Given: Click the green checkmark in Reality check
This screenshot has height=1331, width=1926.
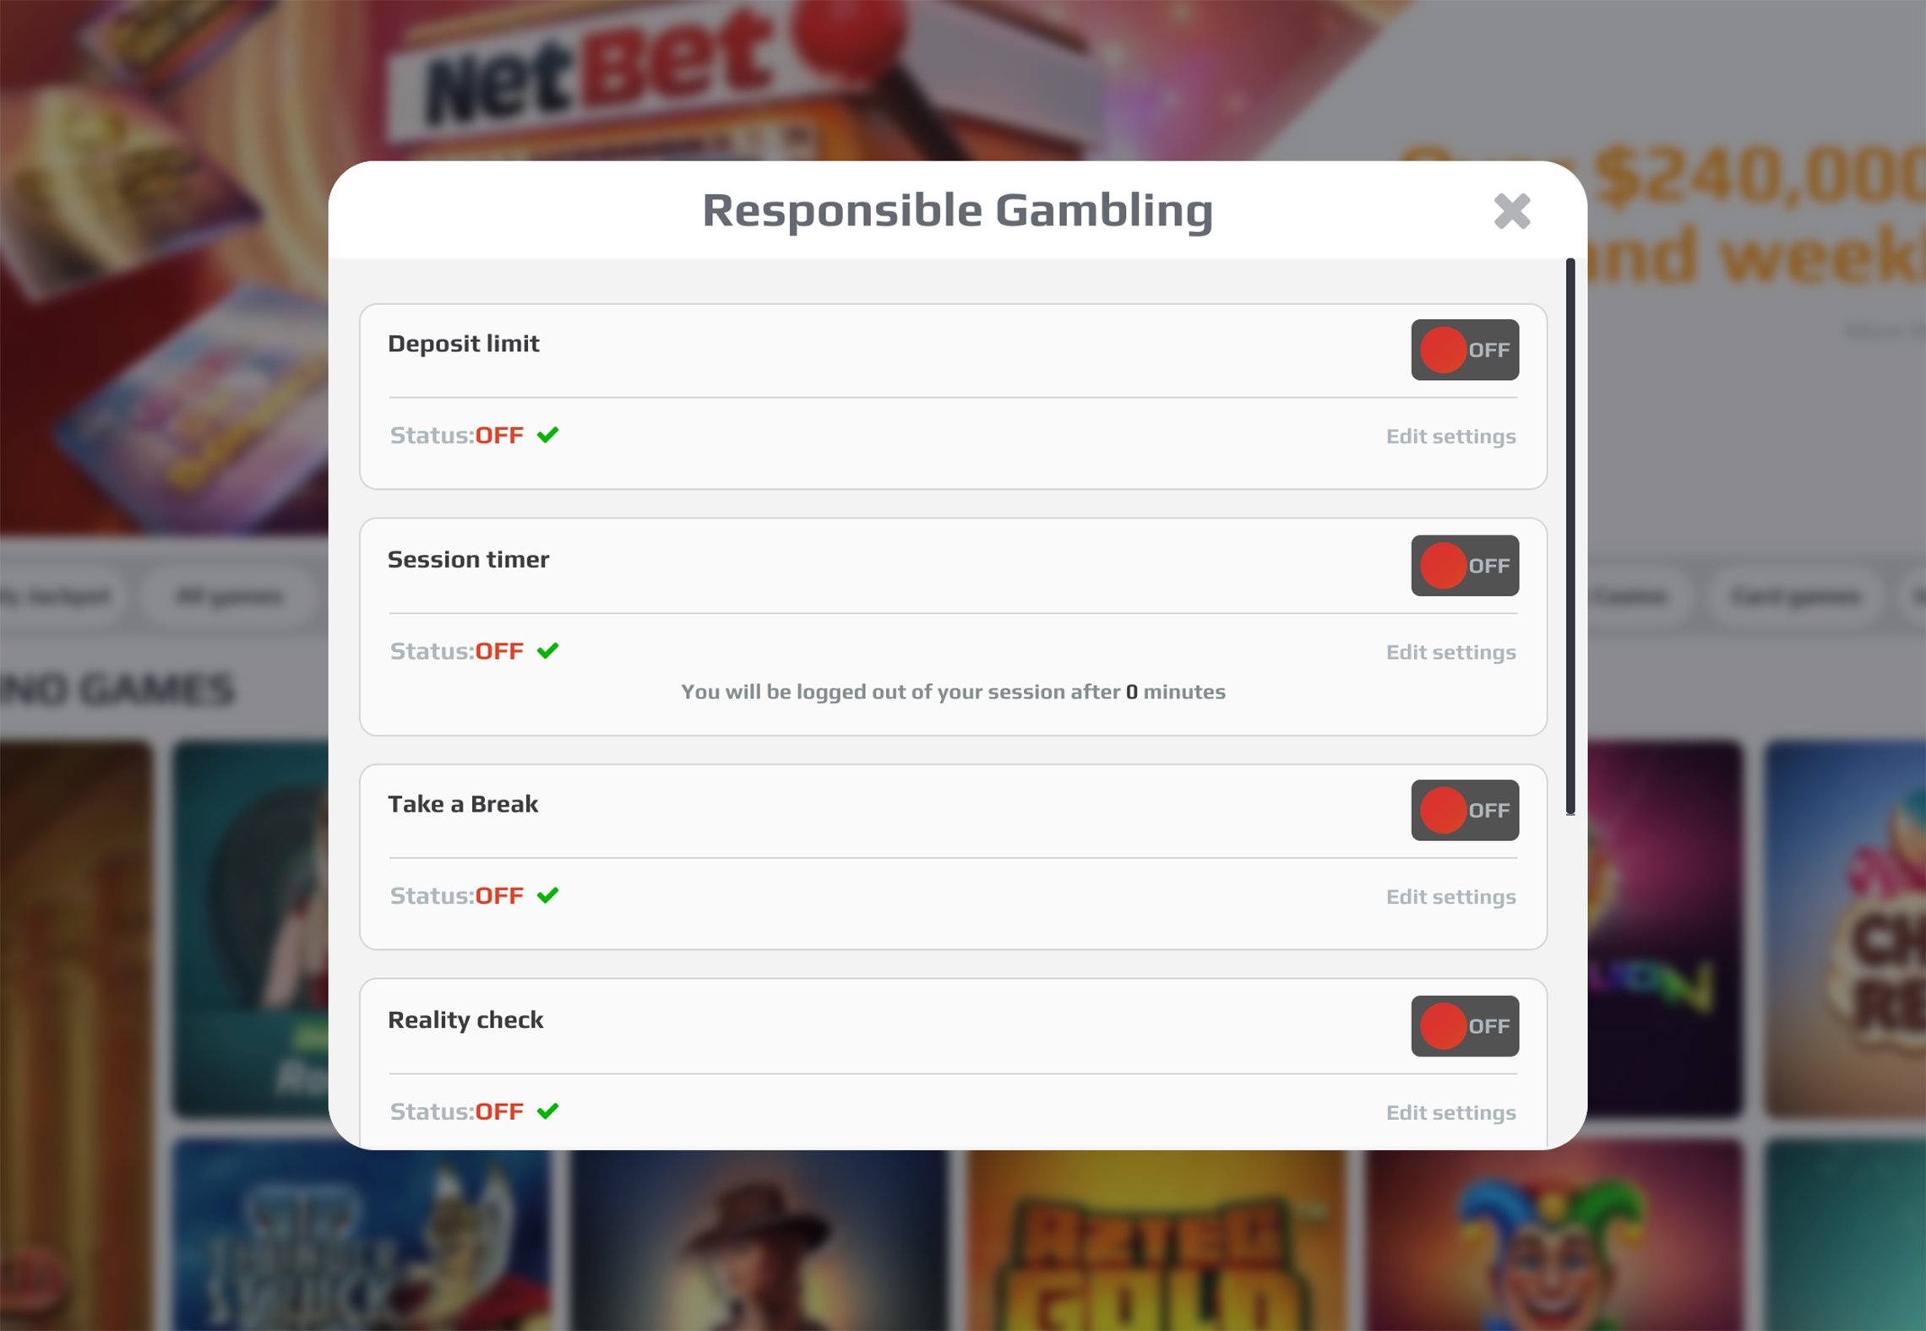Looking at the screenshot, I should point(547,1111).
